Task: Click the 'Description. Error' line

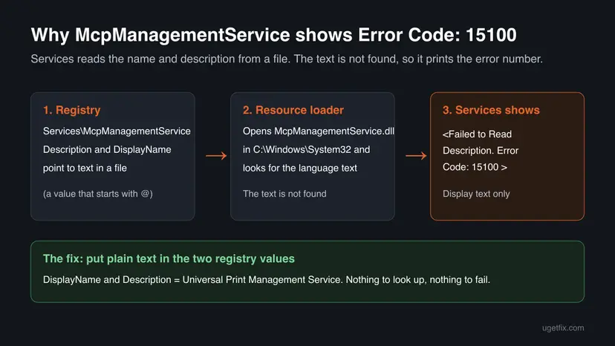Action: point(481,151)
